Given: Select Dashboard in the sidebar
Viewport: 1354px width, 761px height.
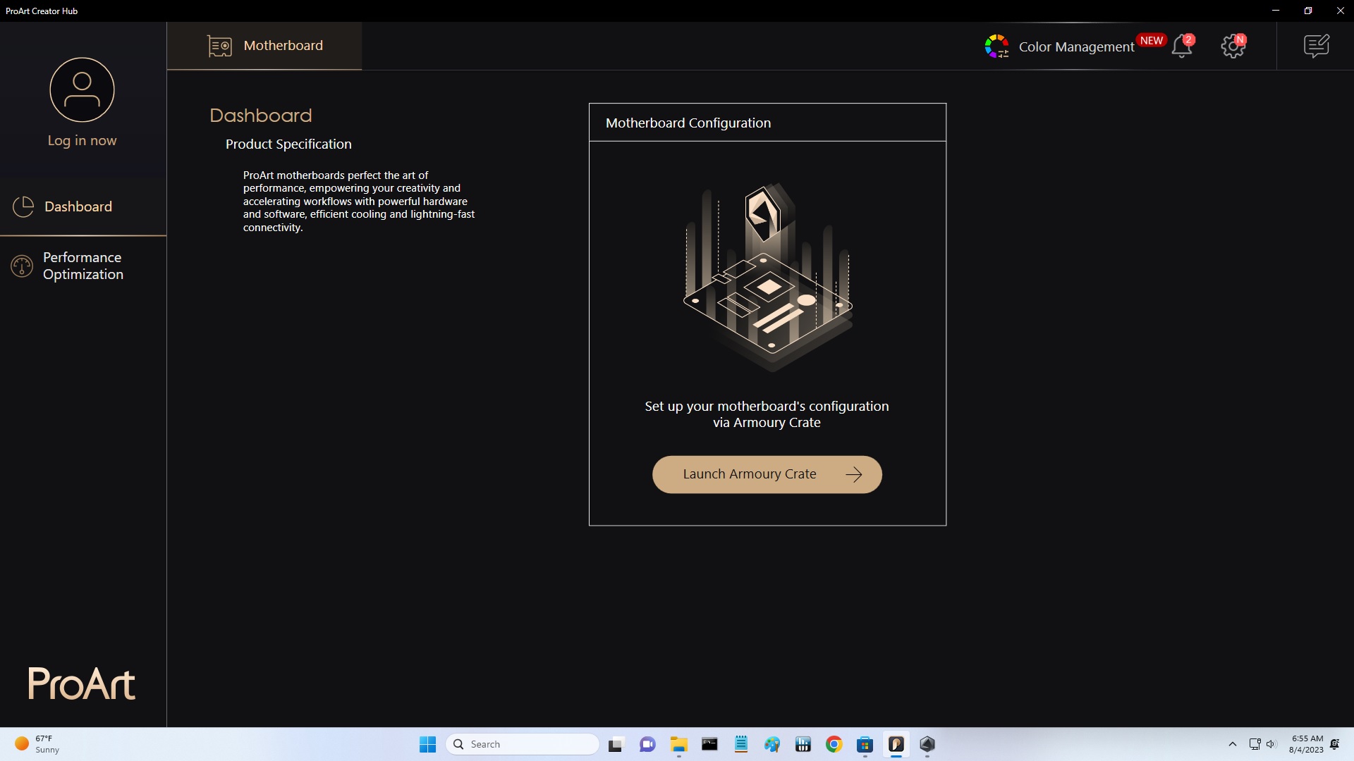Looking at the screenshot, I should pos(78,206).
